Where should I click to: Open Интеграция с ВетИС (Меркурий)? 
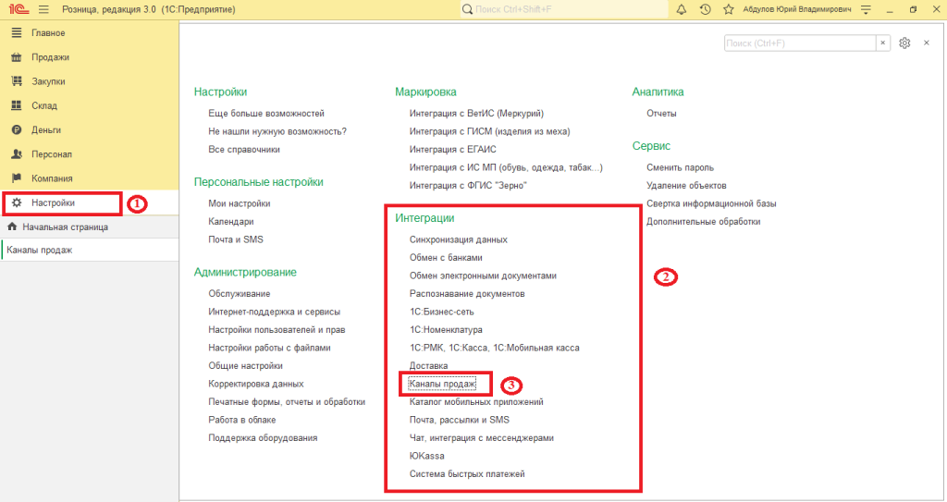click(x=476, y=113)
